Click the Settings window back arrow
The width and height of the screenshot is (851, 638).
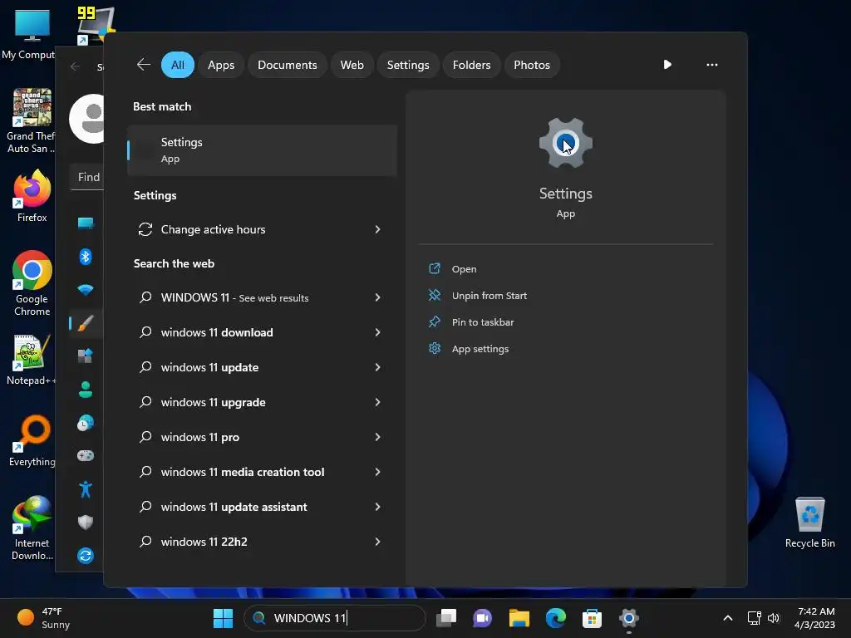pos(75,66)
